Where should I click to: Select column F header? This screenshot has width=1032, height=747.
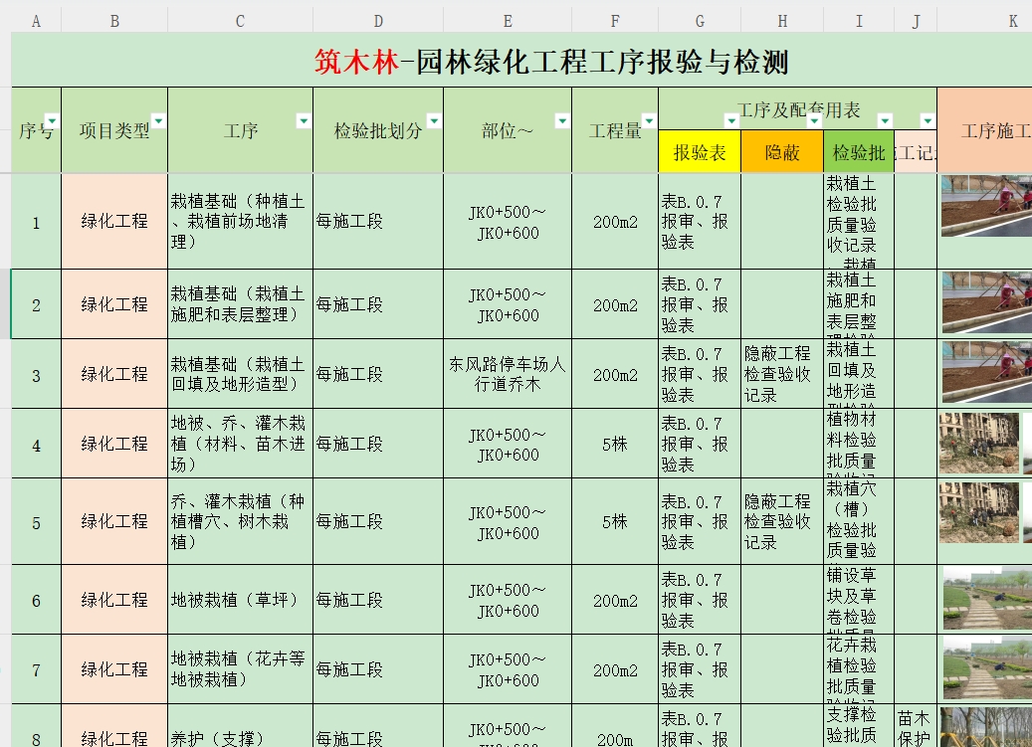tap(615, 21)
